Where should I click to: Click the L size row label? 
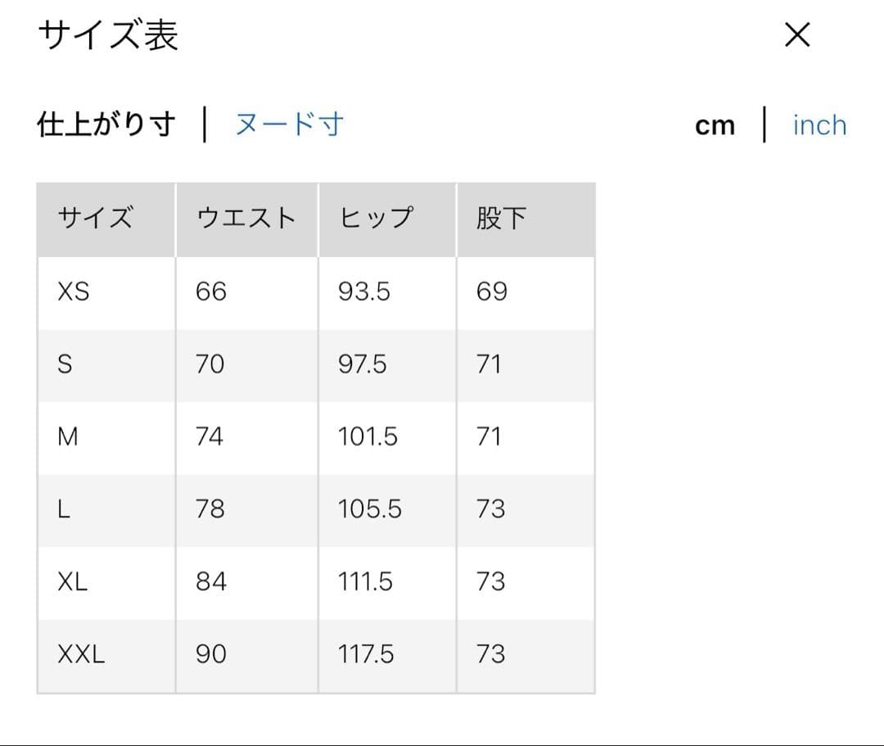64,509
